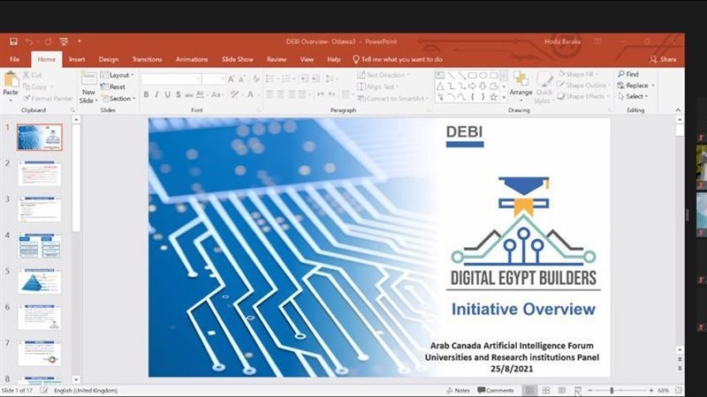The image size is (707, 397).
Task: Switch to the Animations tab
Action: point(192,59)
